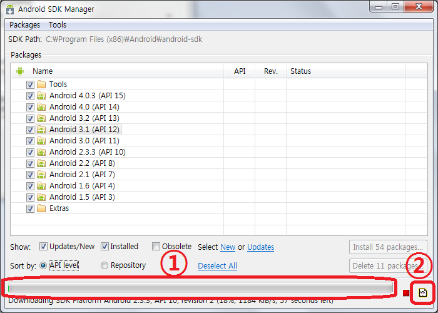438x313 pixels.
Task: Uncheck the Android 1.5 (API 3) checkbox
Action: click(30, 197)
